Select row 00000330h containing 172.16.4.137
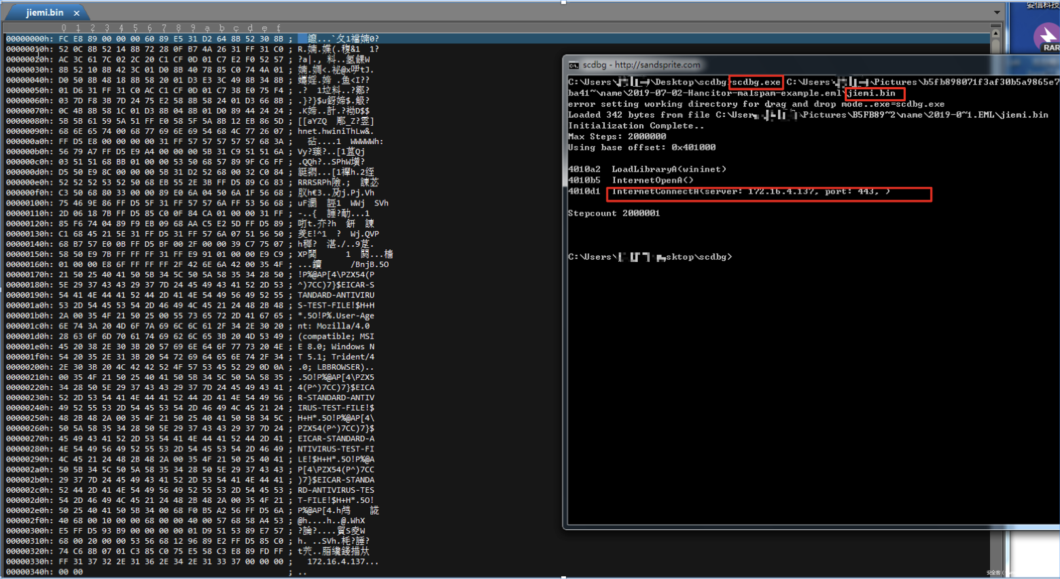1060x579 pixels. [173, 561]
